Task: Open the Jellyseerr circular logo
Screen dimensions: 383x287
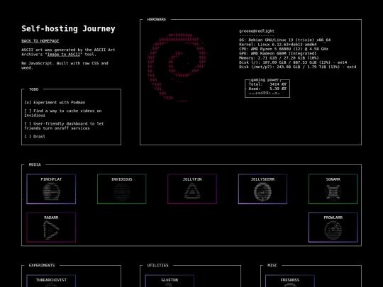Action: click(x=262, y=192)
